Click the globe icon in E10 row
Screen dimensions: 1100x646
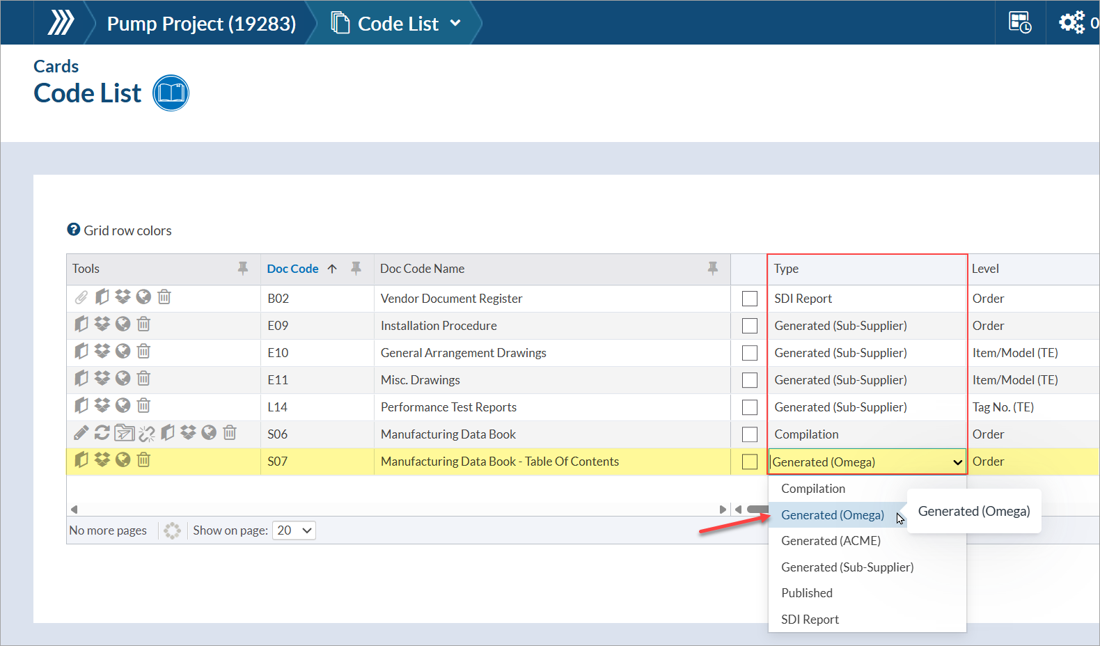click(123, 352)
